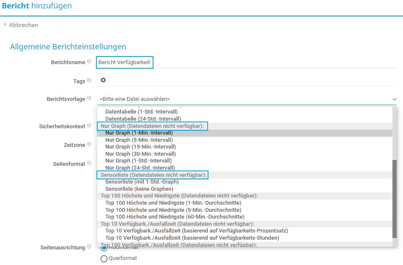Select the Hochformat radio button
The image size is (403, 265).
pyautogui.click(x=104, y=248)
